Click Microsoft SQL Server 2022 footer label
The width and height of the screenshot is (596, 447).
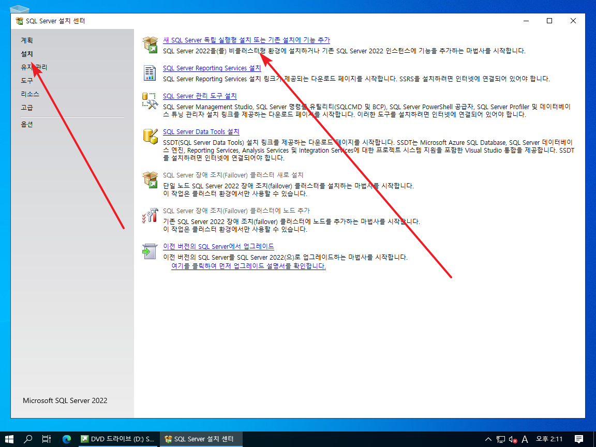[65, 400]
